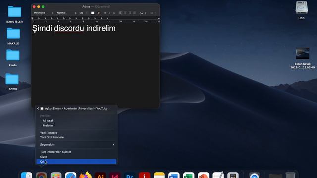Viewport: 317px width, 178px height.
Task: Select the Ekran Kaydı recording file thumbnail
Action: pyautogui.click(x=303, y=53)
